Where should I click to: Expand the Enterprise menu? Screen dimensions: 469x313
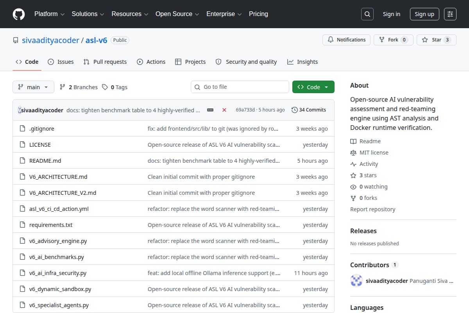tap(224, 14)
